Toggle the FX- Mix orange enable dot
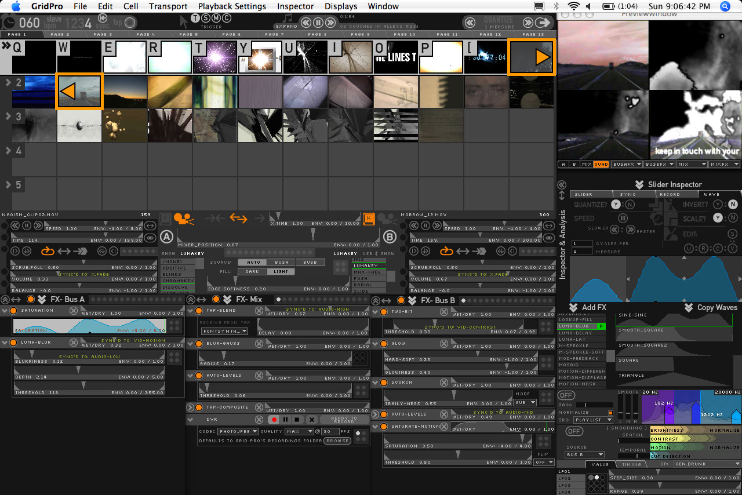 pyautogui.click(x=216, y=299)
